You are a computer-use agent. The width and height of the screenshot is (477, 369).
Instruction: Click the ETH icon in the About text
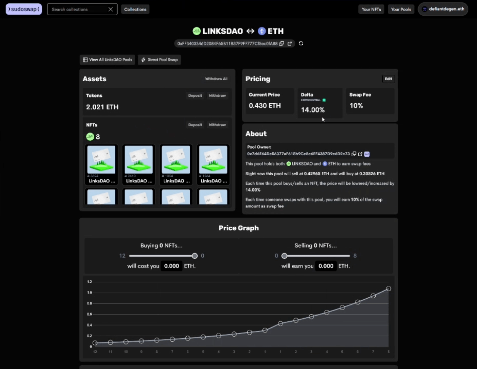(325, 164)
